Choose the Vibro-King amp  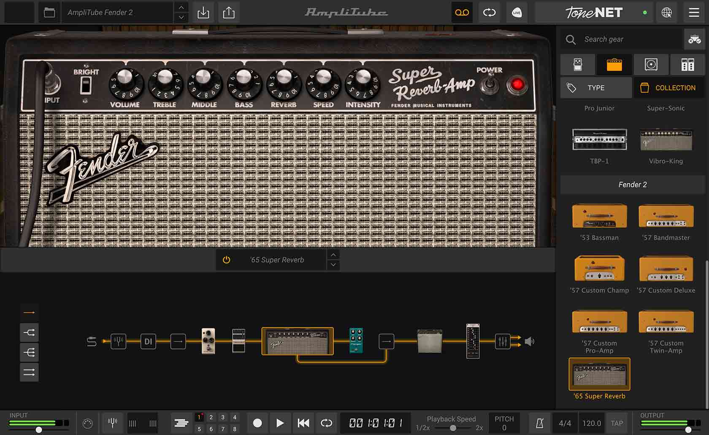coord(666,147)
